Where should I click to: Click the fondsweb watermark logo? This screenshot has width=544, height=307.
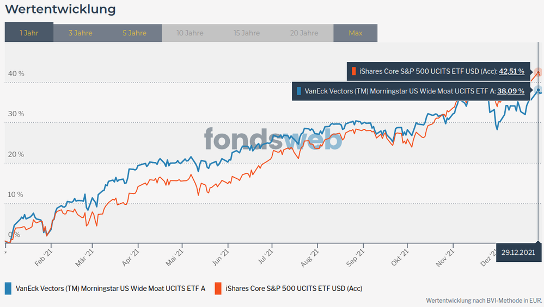[x=273, y=139]
